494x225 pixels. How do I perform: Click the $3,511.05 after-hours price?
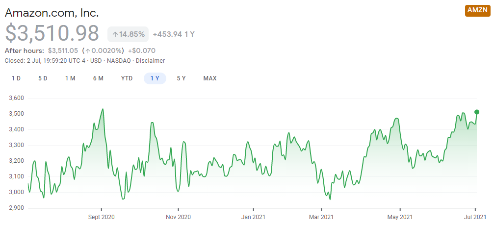pos(63,50)
